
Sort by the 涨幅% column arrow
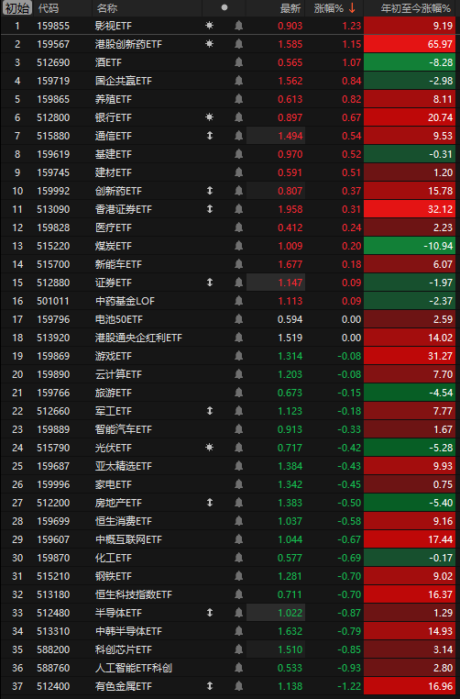(352, 8)
